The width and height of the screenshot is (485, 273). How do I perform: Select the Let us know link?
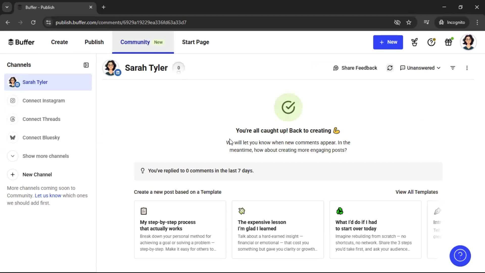pos(48,195)
